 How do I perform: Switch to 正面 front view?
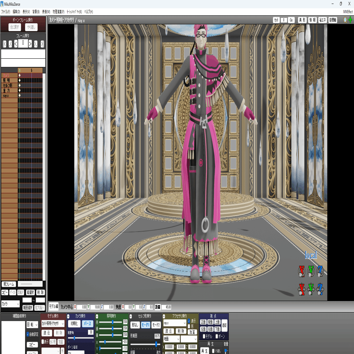(x=203, y=322)
